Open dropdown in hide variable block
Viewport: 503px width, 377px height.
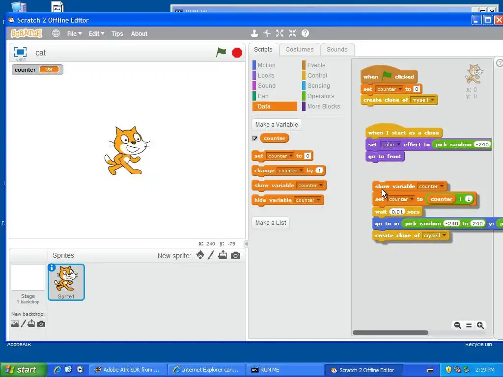coord(307,200)
